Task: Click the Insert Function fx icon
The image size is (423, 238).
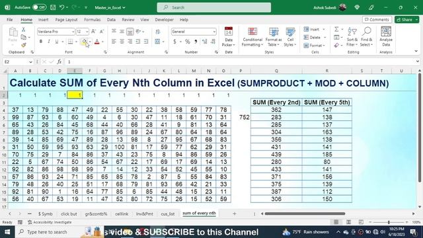Action: (x=59, y=61)
